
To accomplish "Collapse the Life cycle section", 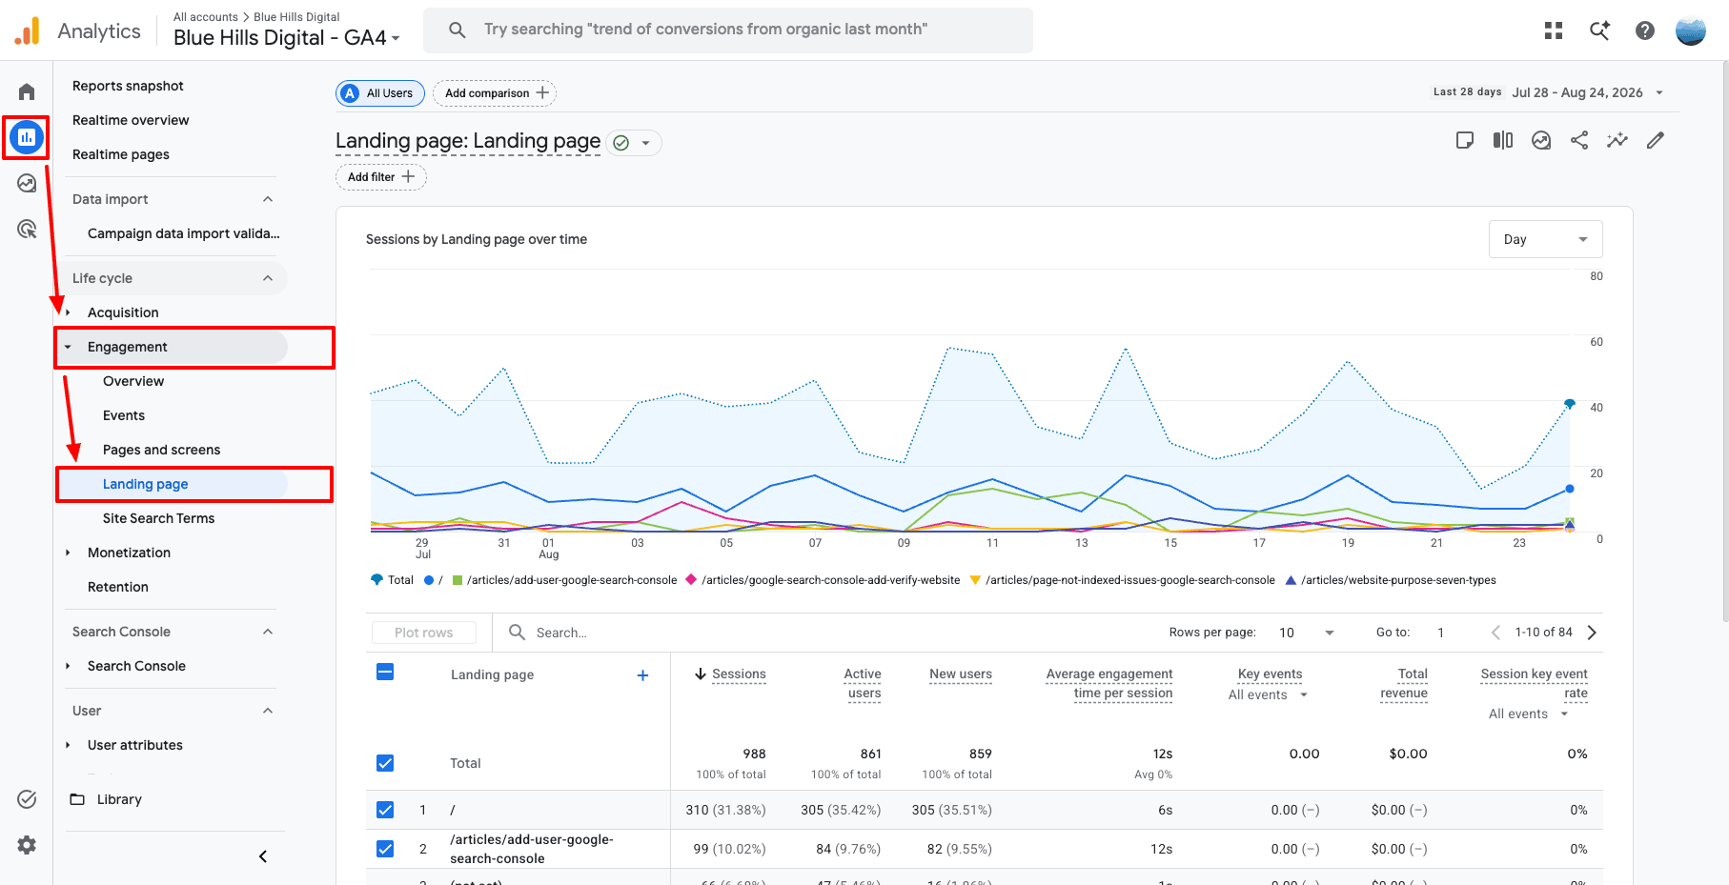I will click(268, 278).
